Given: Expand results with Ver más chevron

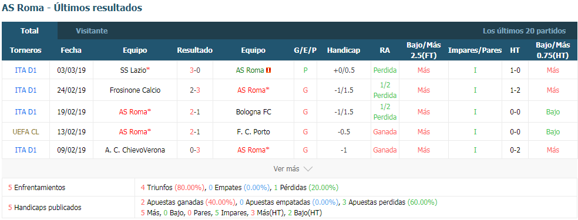Looking at the screenshot, I should pos(308,169).
